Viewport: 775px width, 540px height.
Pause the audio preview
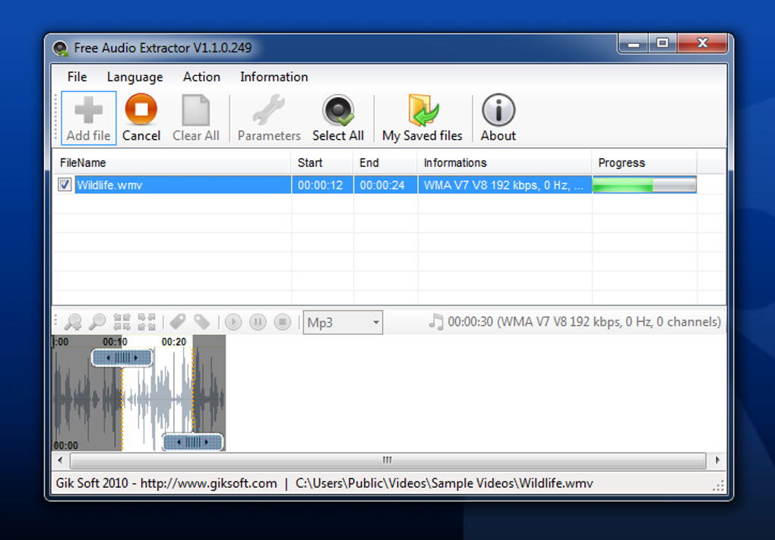(258, 322)
